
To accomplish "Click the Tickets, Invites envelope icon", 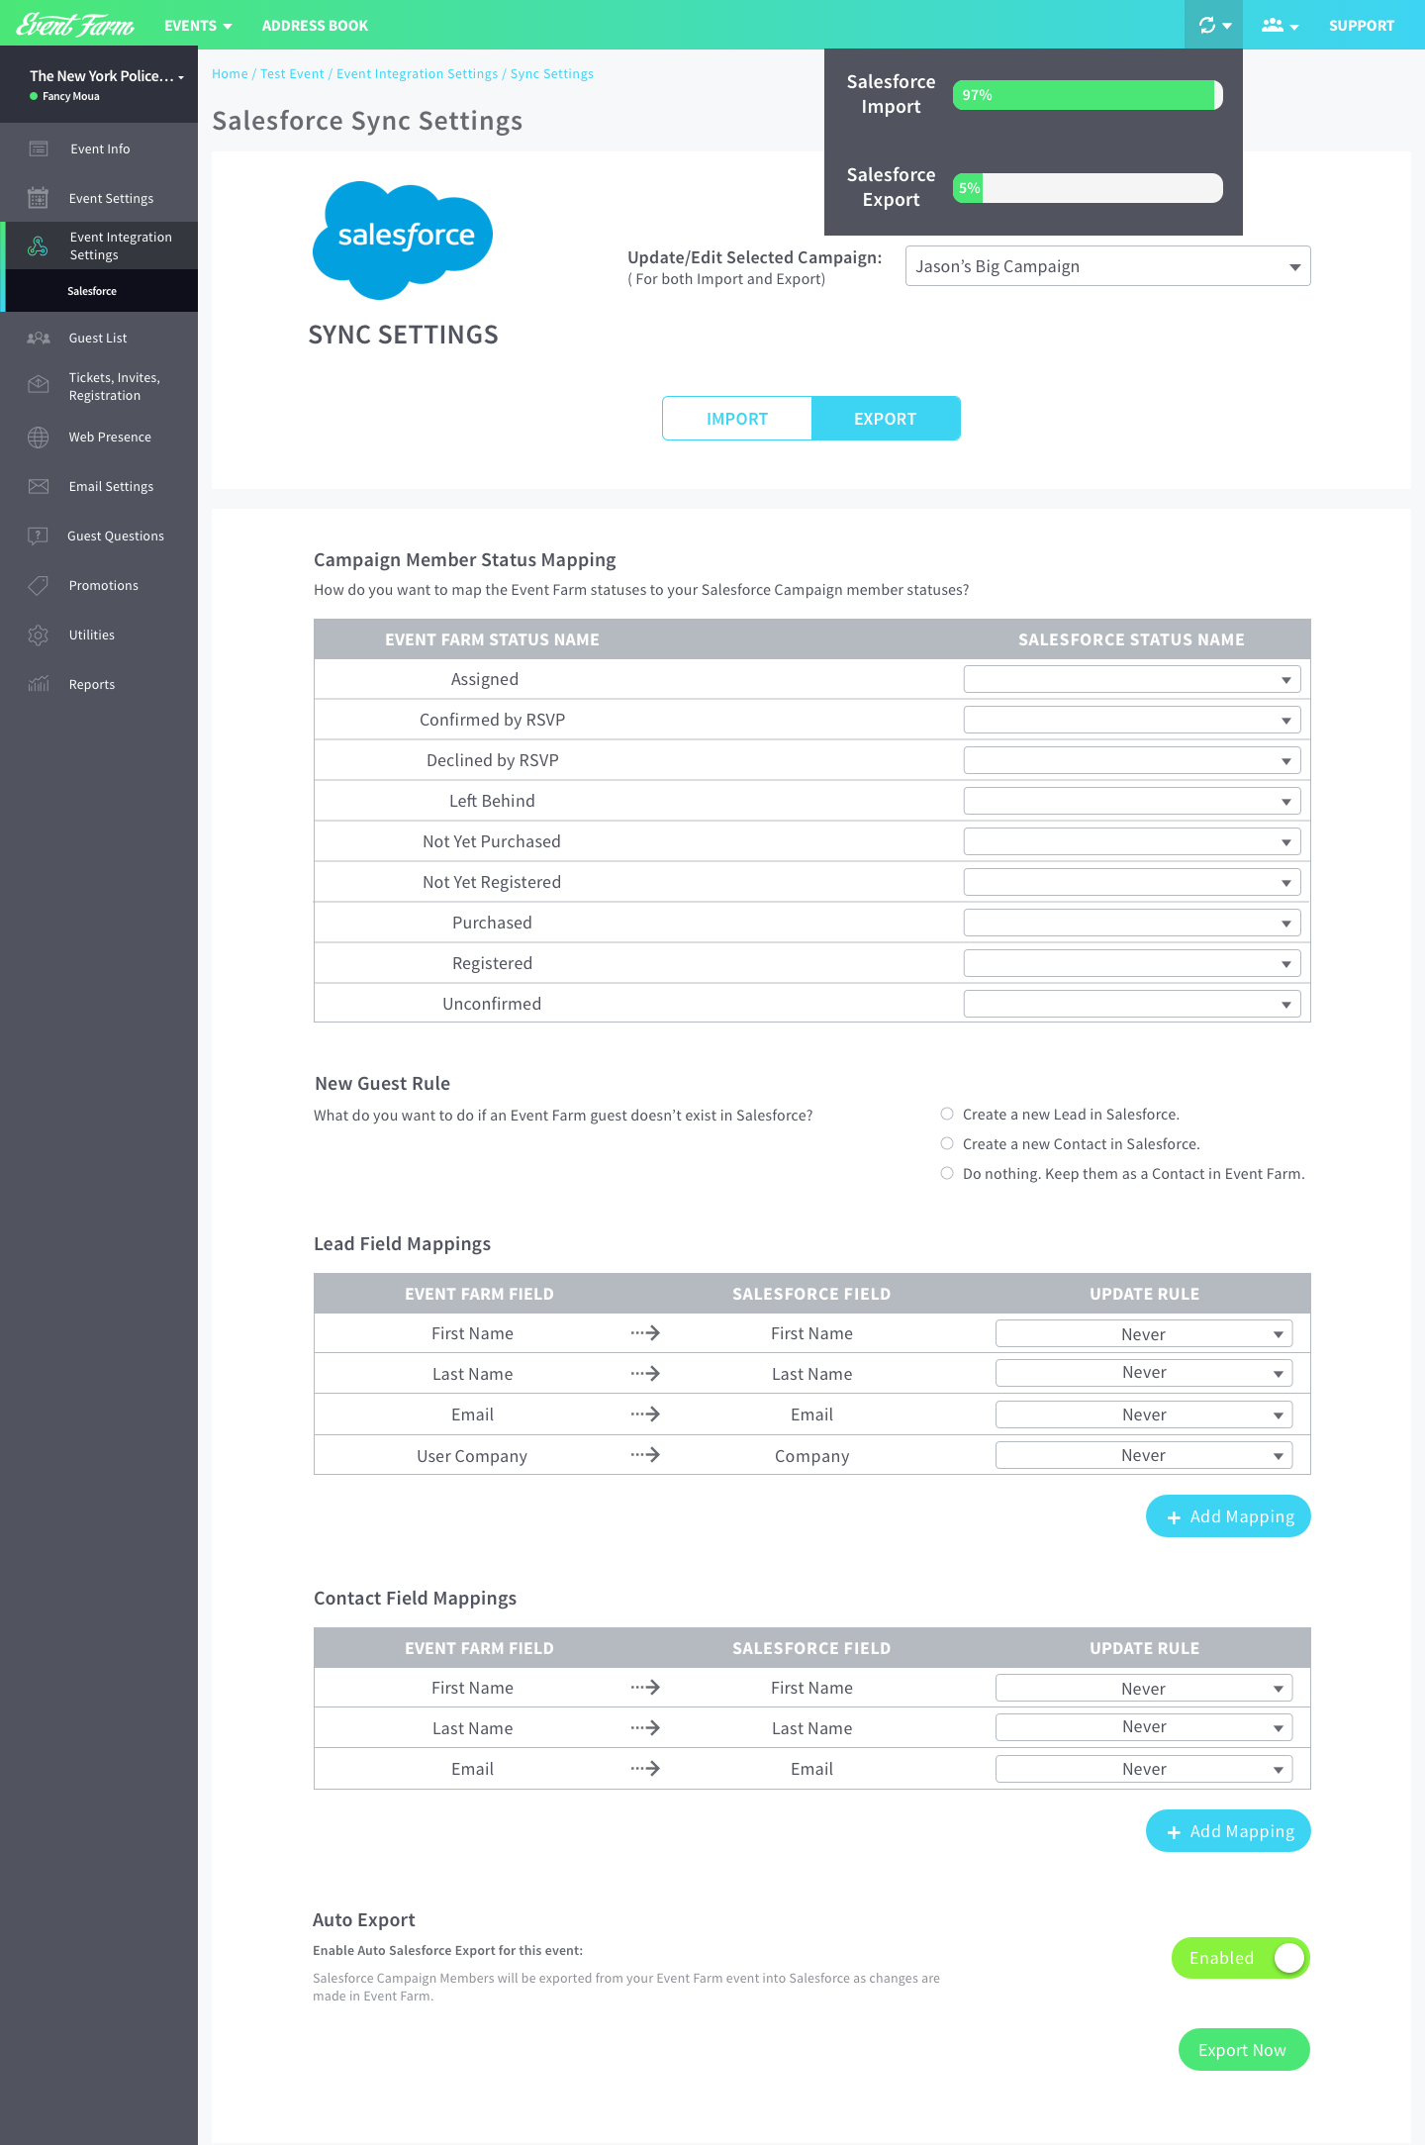I will [39, 385].
